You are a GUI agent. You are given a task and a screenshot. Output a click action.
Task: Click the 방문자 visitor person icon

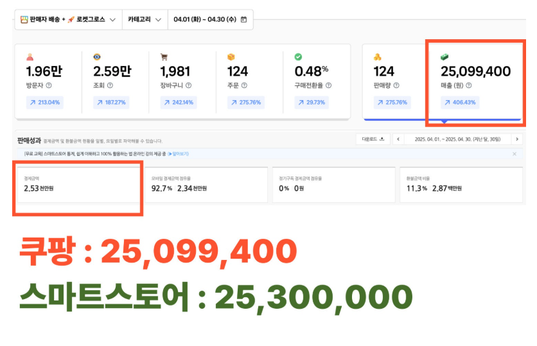[30, 56]
